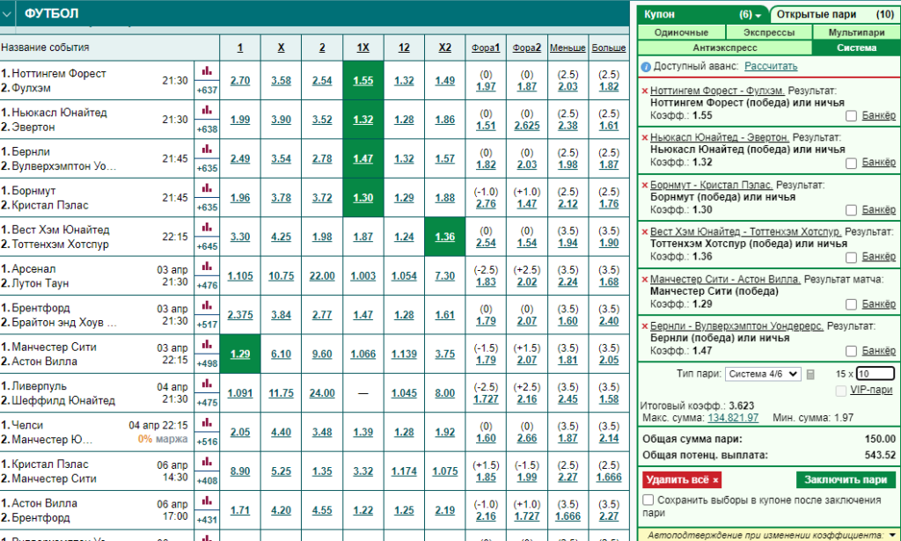The height and width of the screenshot is (541, 901).
Task: Open statistics icon for Crystal Palace – Manchester City
Action: point(207,462)
